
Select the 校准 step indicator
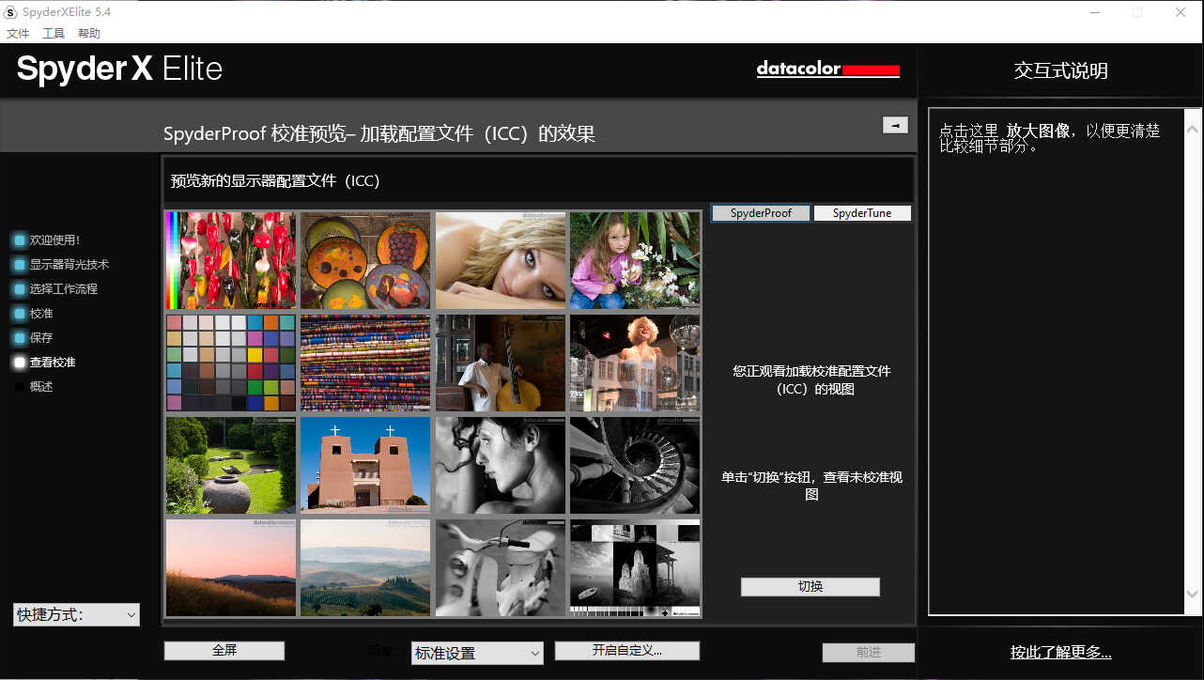[20, 314]
